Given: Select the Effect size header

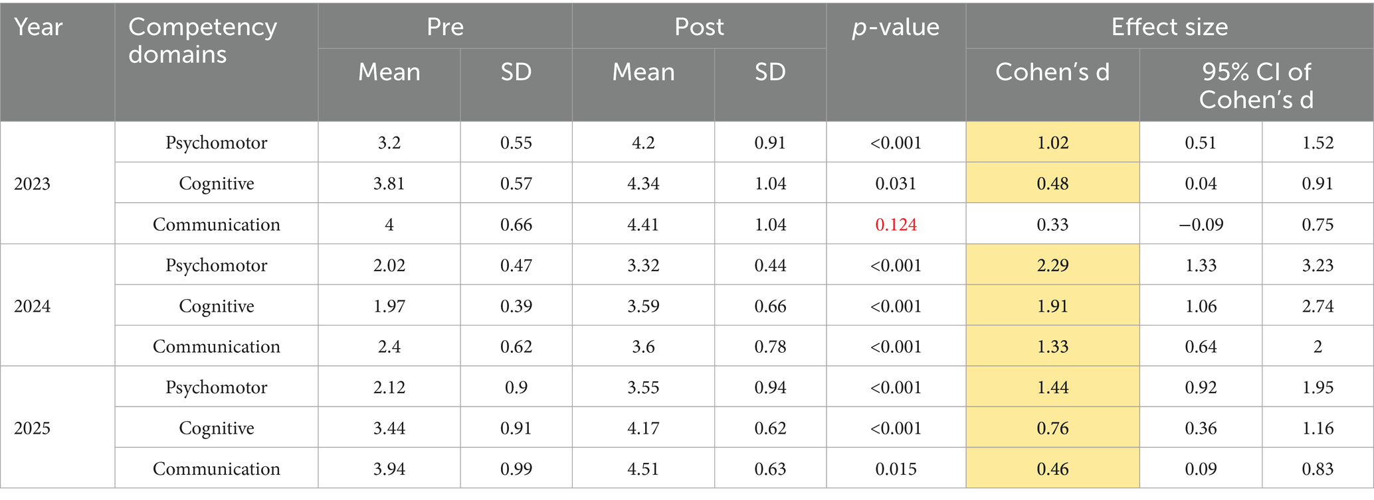Looking at the screenshot, I should pos(1169,27).
